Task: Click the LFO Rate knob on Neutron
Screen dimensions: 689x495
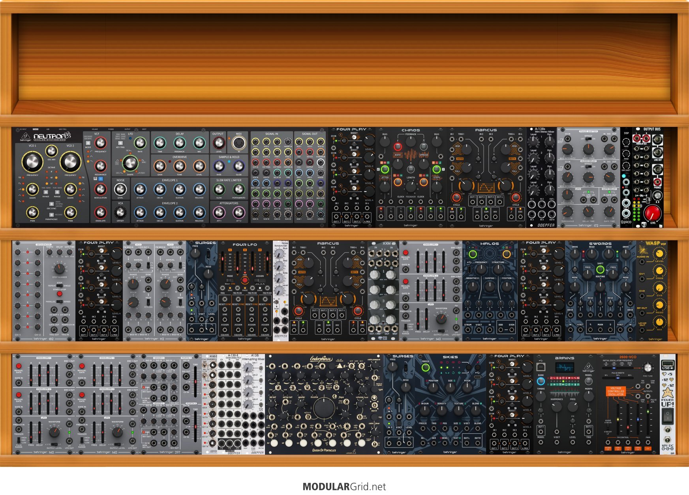Action: (140, 143)
